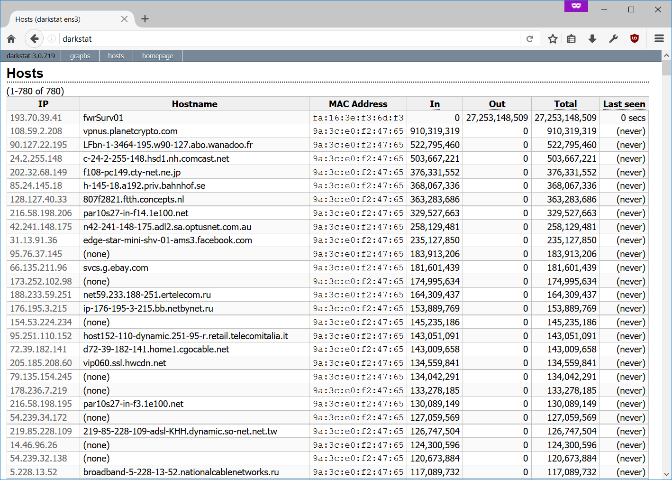The height and width of the screenshot is (480, 672).
Task: Sort table by Last seen header
Action: (624, 104)
